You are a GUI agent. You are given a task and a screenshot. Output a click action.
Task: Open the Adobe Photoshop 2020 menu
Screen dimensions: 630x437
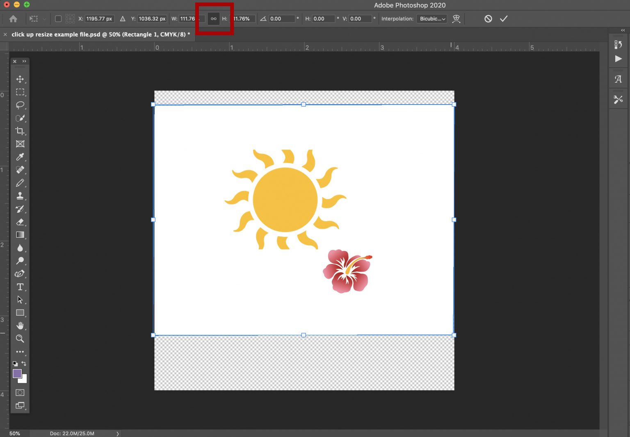pyautogui.click(x=409, y=5)
